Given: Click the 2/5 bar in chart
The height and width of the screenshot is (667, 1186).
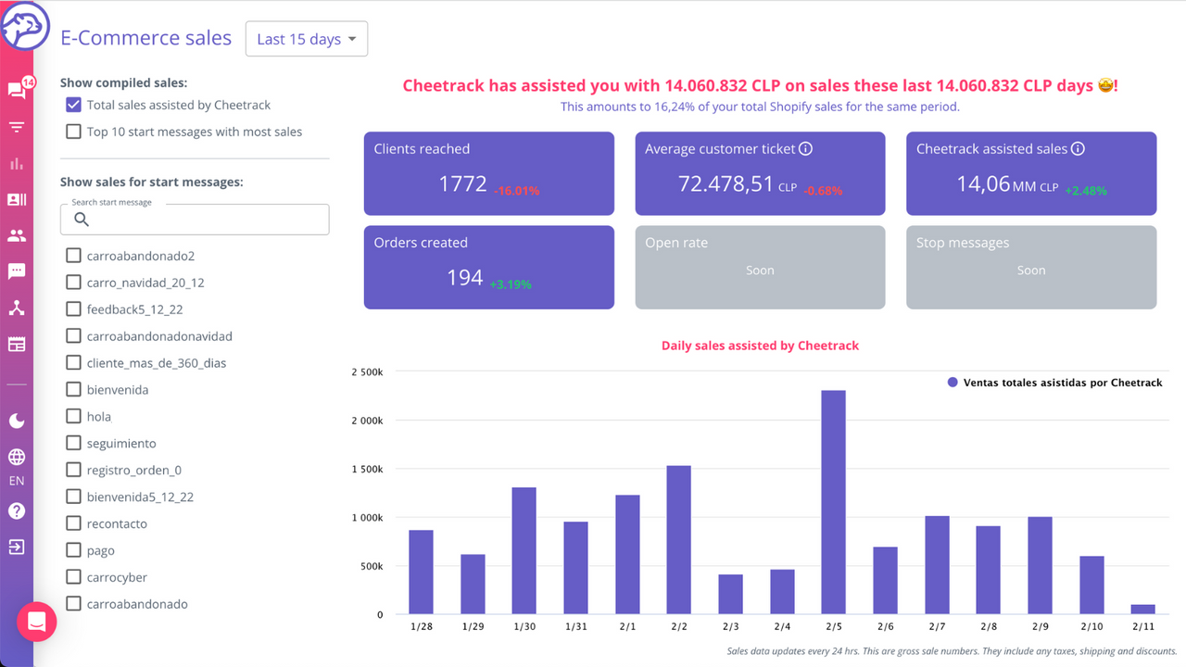Looking at the screenshot, I should 833,502.
